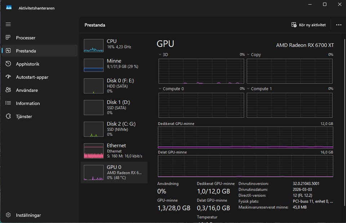Close the Aktivitetshanteraren window
Image resolution: width=346 pixels, height=223 pixels.
coord(340,4)
